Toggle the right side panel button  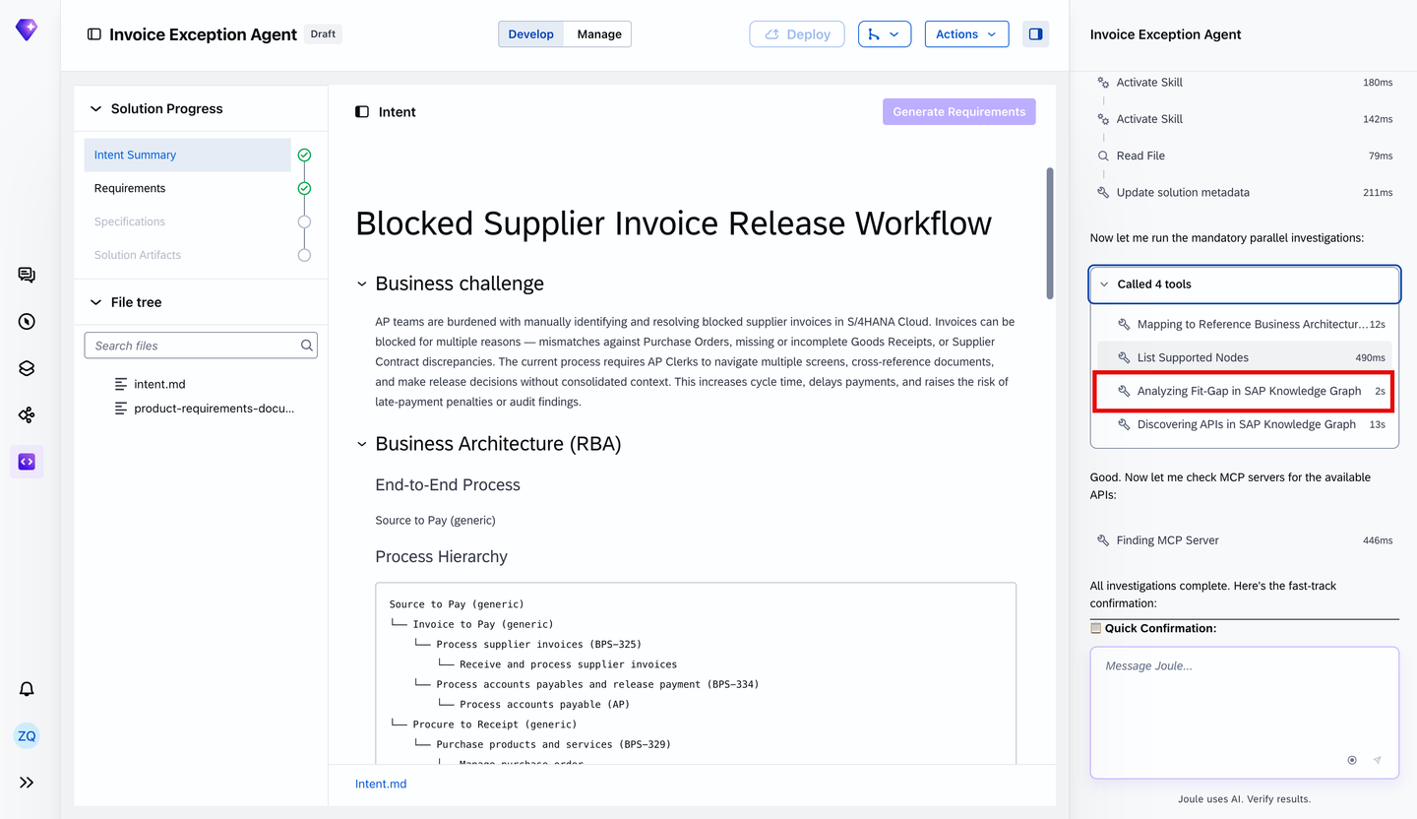(x=1035, y=34)
